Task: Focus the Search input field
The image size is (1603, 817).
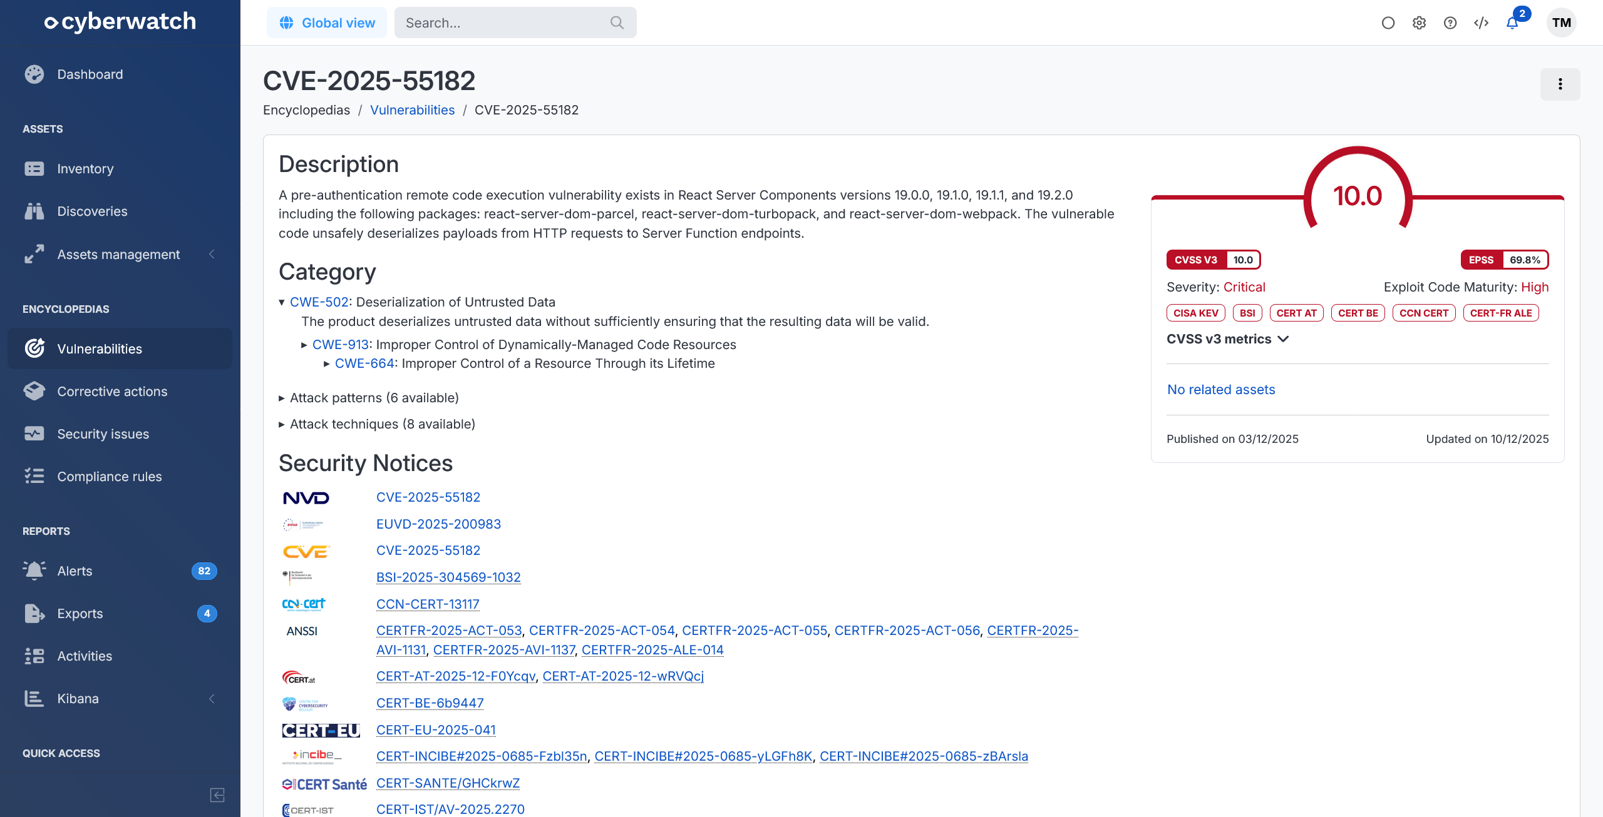Action: pyautogui.click(x=515, y=23)
